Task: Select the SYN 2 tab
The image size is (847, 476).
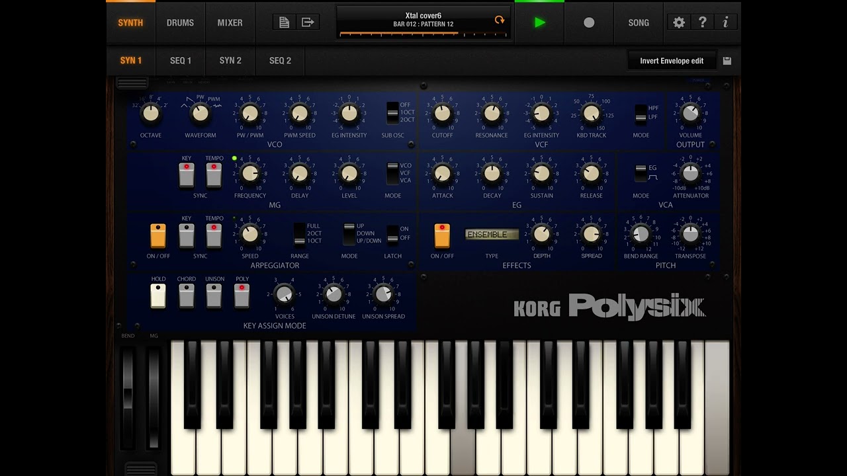Action: [230, 60]
